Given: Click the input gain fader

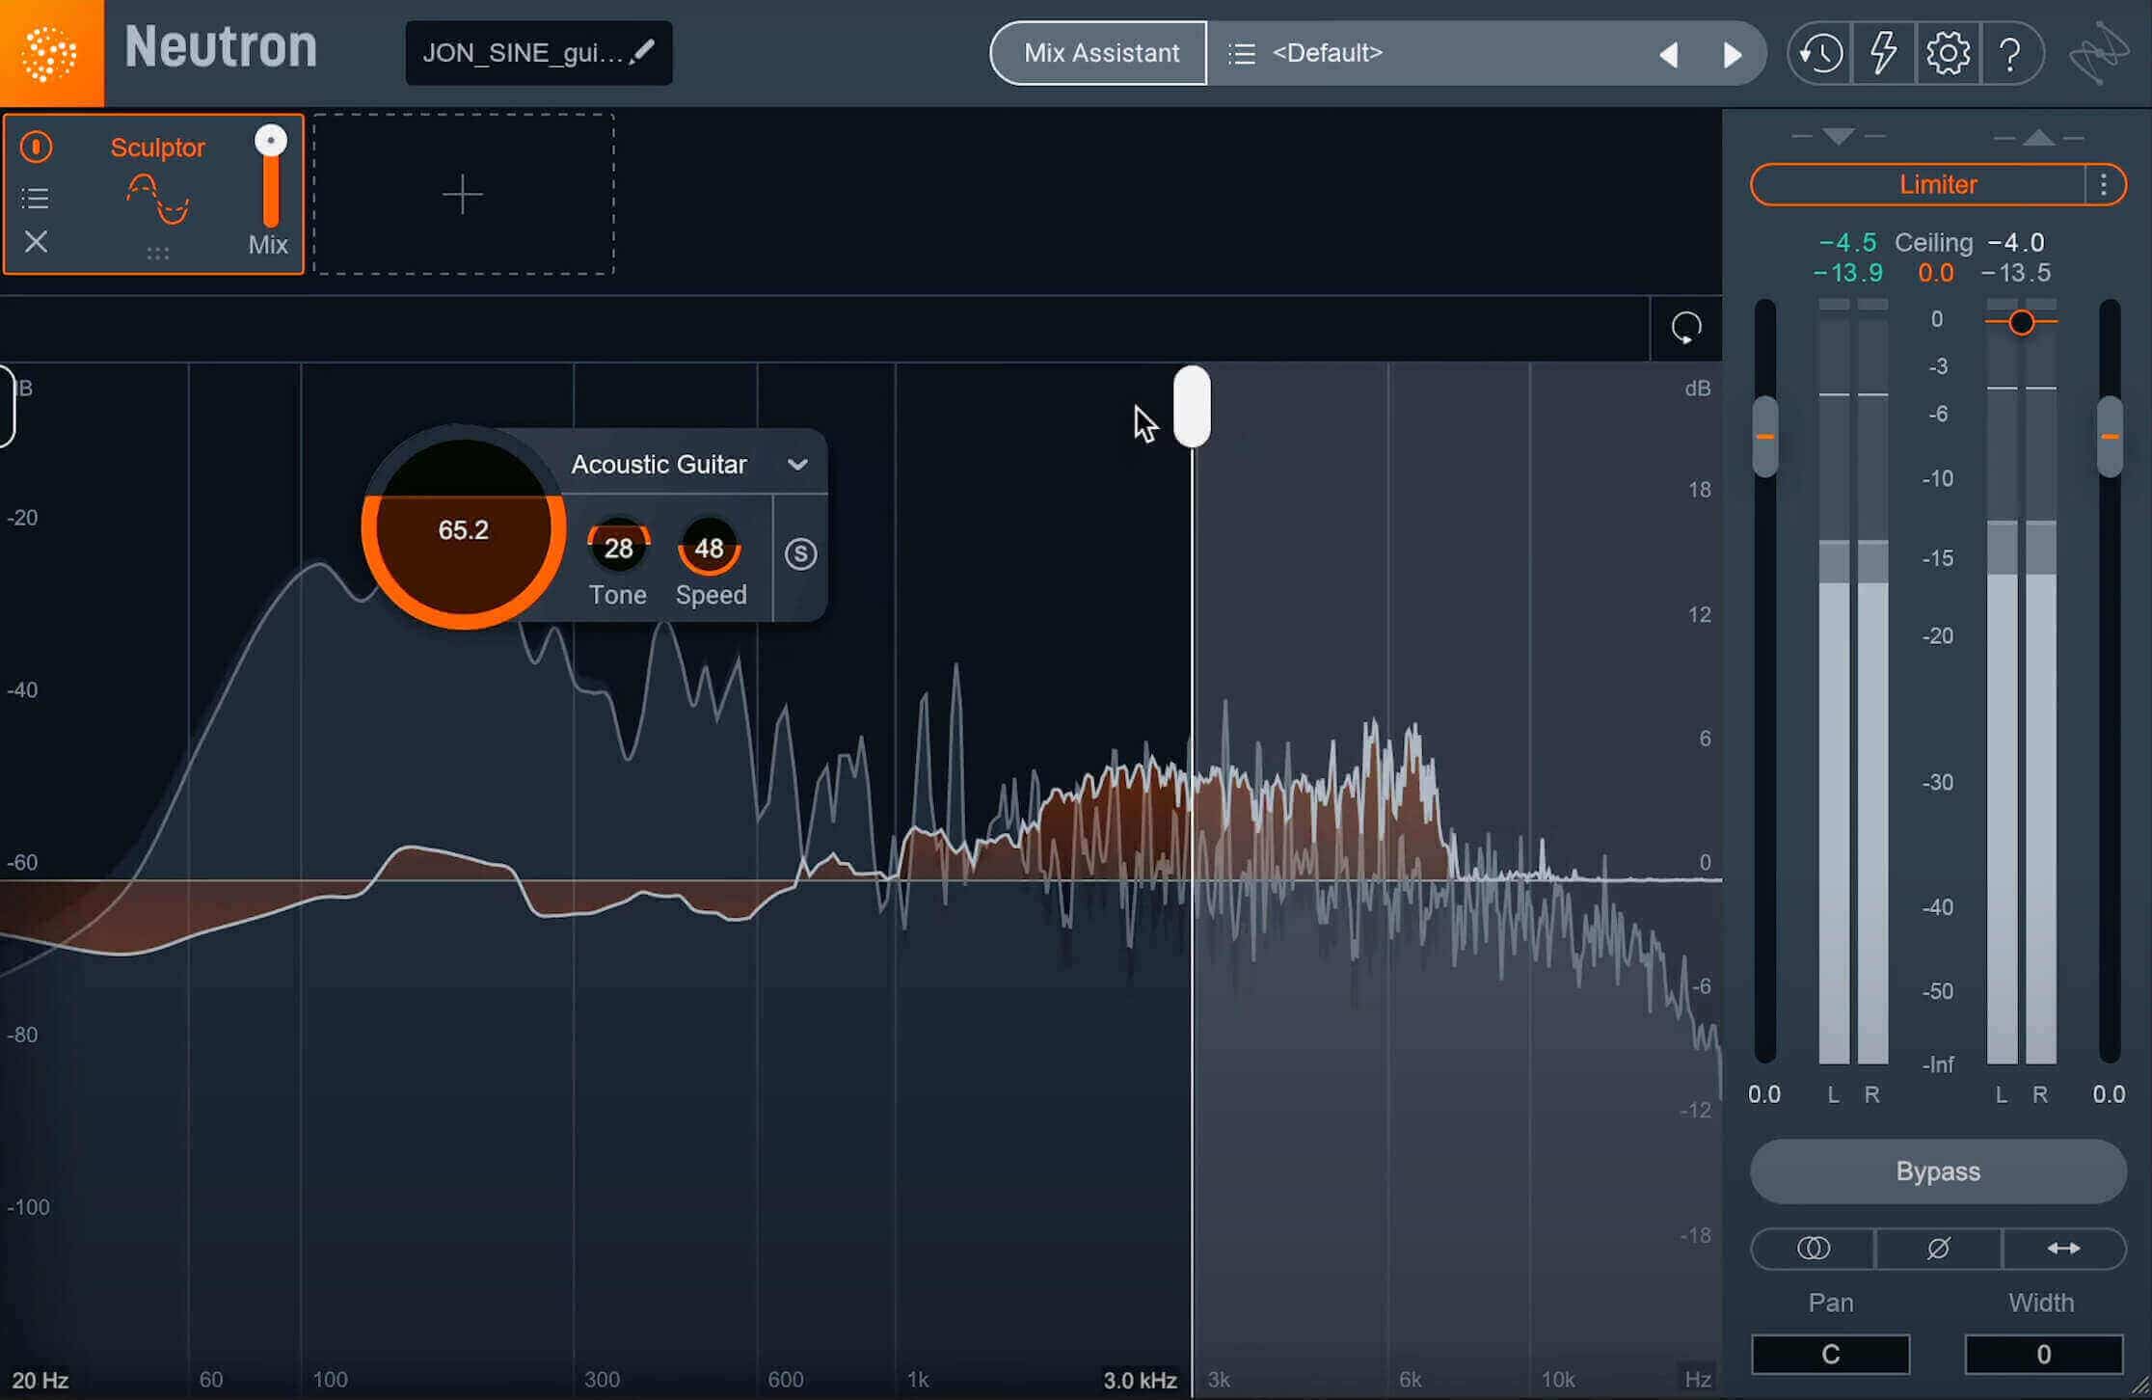Looking at the screenshot, I should tap(1764, 437).
